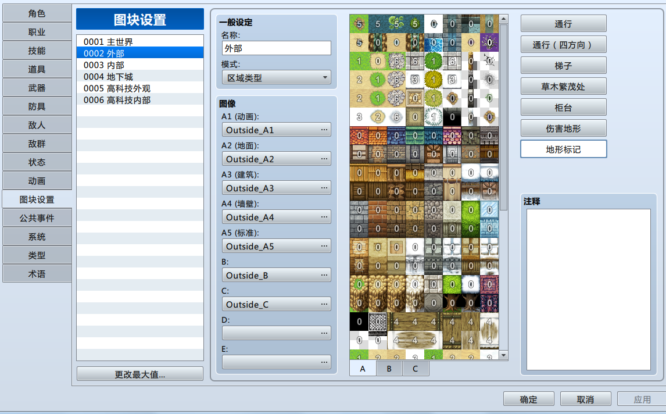Image resolution: width=666 pixels, height=414 pixels.
Task: Switch to the 技能 tab
Action: point(37,51)
